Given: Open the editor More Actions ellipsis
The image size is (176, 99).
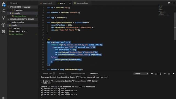Looking at the screenshot, I should [x=174, y=3].
